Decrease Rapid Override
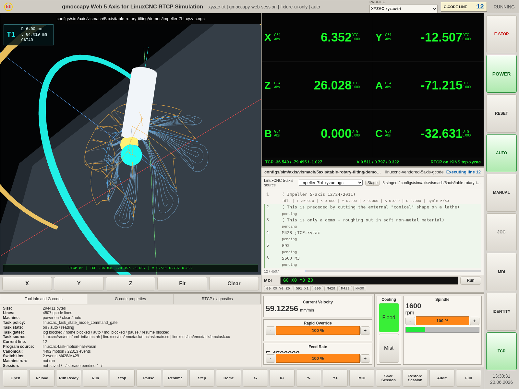 click(271, 331)
